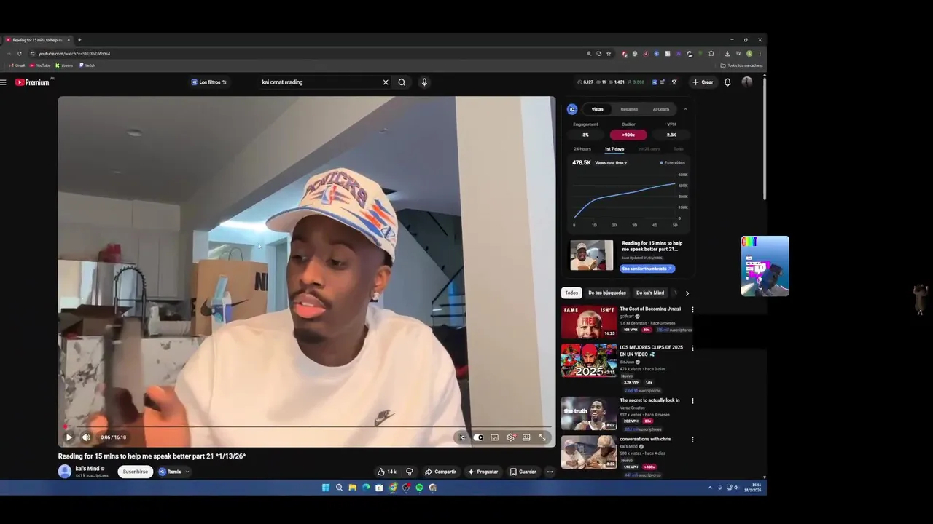Open the Views over time dropdown
Image resolution: width=933 pixels, height=524 pixels.
(x=611, y=163)
